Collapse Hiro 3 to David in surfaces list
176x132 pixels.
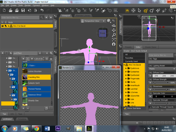124,65
